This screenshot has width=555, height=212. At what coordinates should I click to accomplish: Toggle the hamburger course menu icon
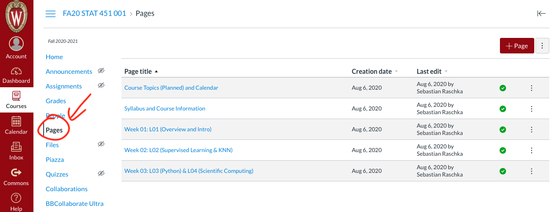pyautogui.click(x=51, y=14)
